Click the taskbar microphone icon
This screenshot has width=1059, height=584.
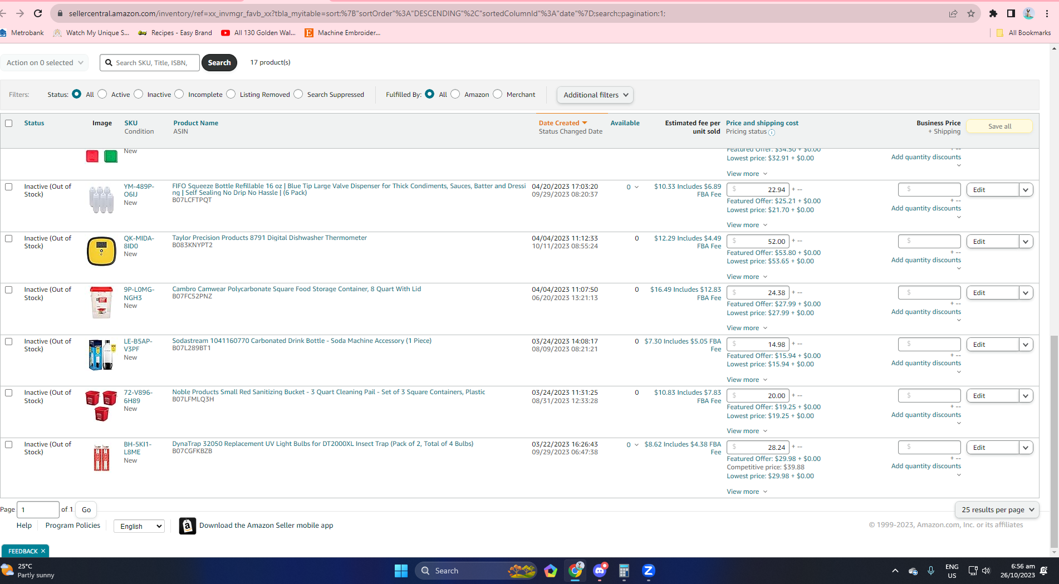tap(931, 571)
